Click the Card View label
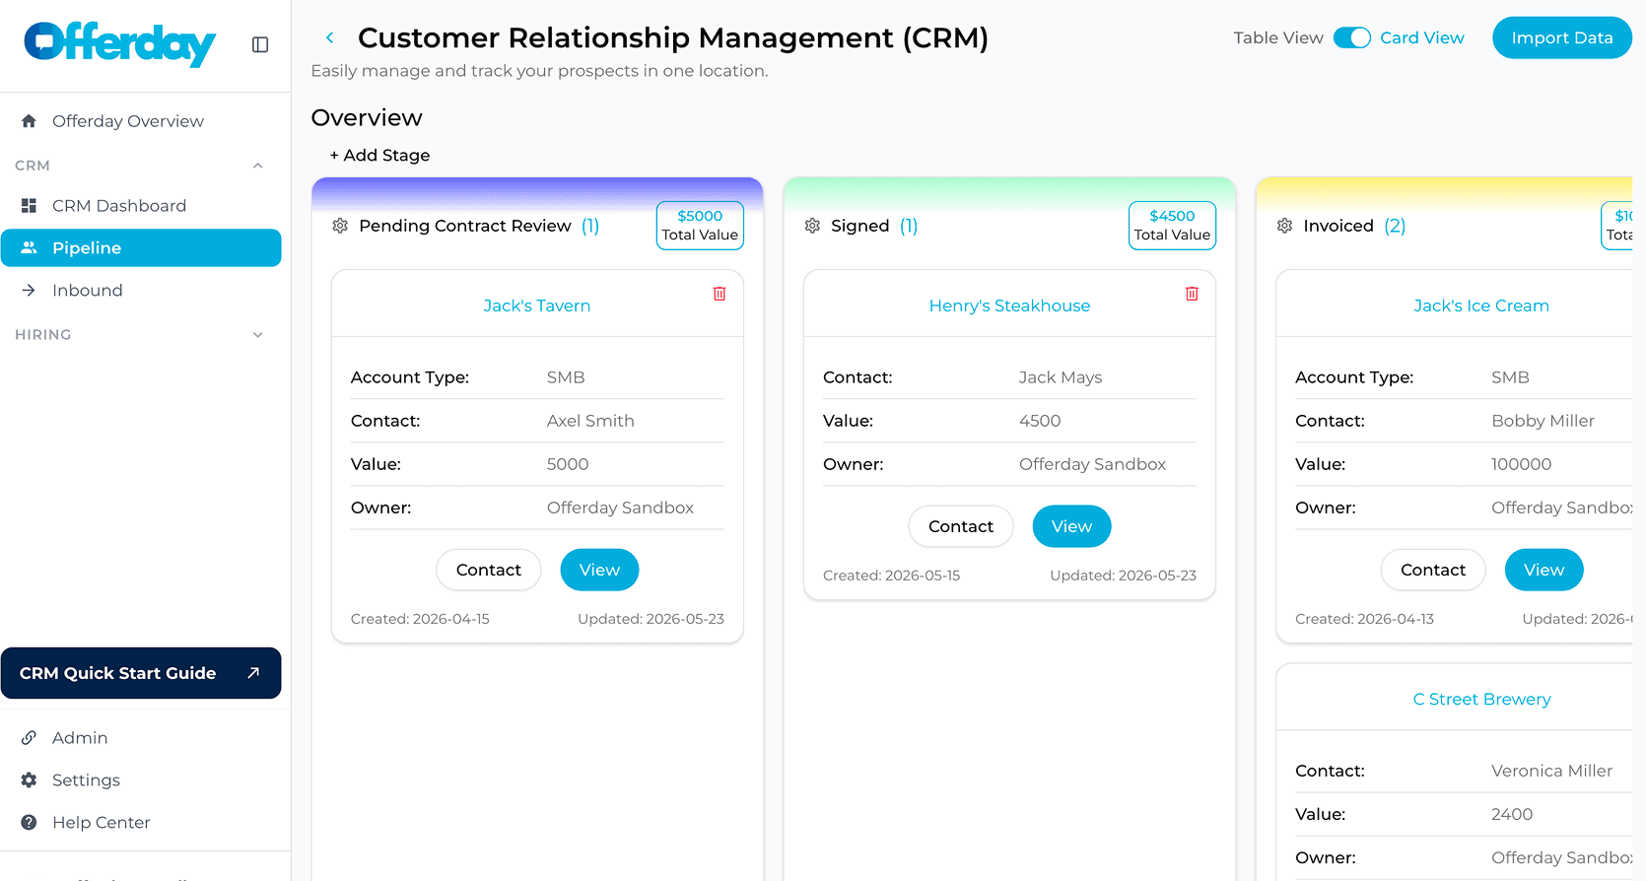 (1422, 37)
